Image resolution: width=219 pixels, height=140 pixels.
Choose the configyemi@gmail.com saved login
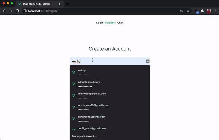(110, 128)
